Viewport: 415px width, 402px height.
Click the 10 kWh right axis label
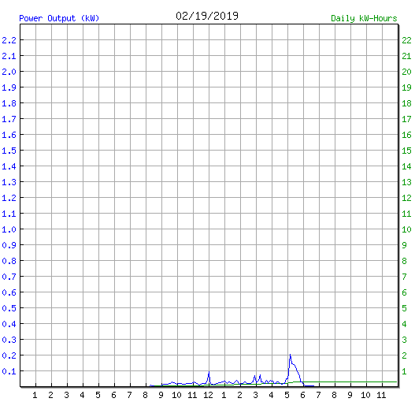[406, 229]
